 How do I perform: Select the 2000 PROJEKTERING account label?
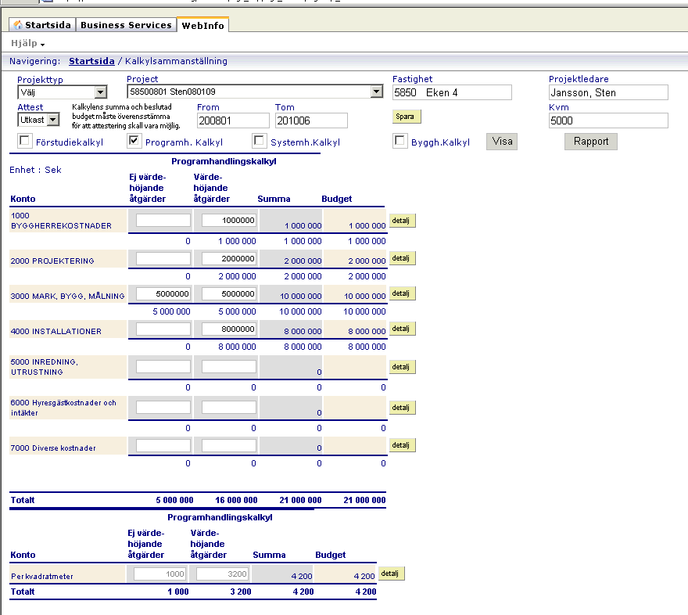coord(52,261)
